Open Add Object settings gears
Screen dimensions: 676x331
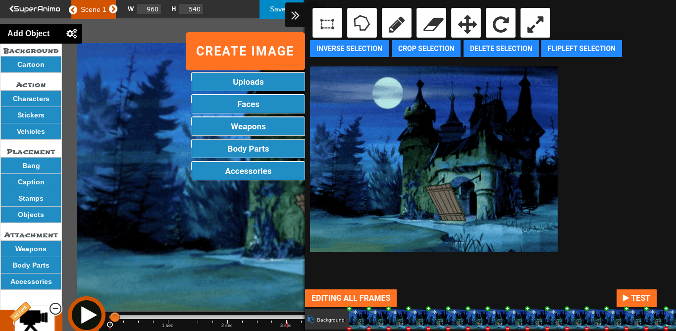[72, 34]
